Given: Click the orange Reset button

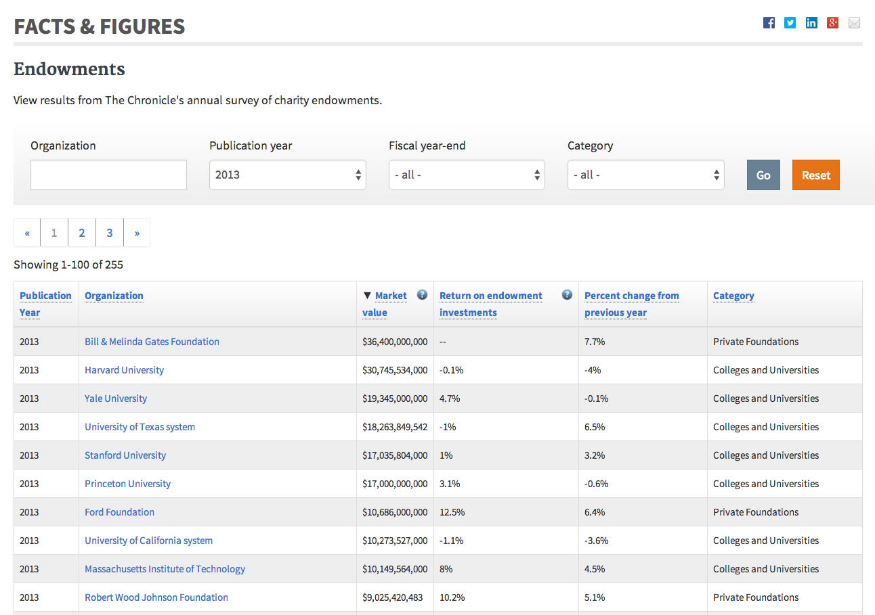Looking at the screenshot, I should click(x=816, y=175).
